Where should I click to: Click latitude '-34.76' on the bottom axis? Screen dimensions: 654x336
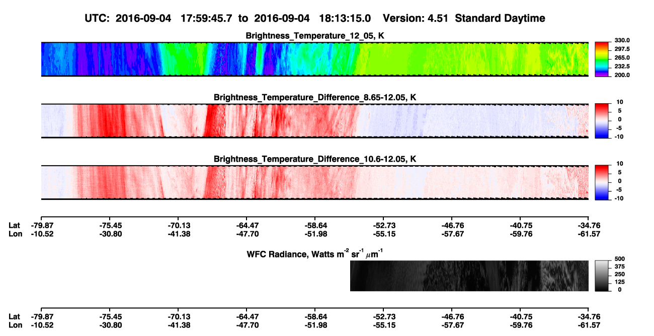click(x=589, y=317)
